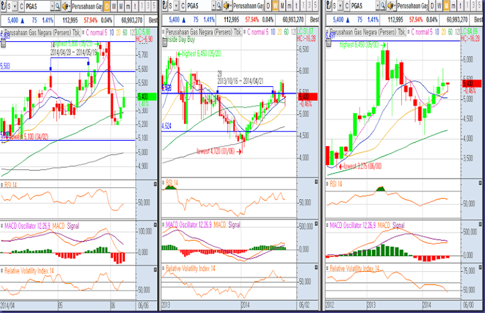The width and height of the screenshot is (485, 313).
Task: Open the speaker icon's dropdown arrow in the left panel
Action: click(69, 5)
